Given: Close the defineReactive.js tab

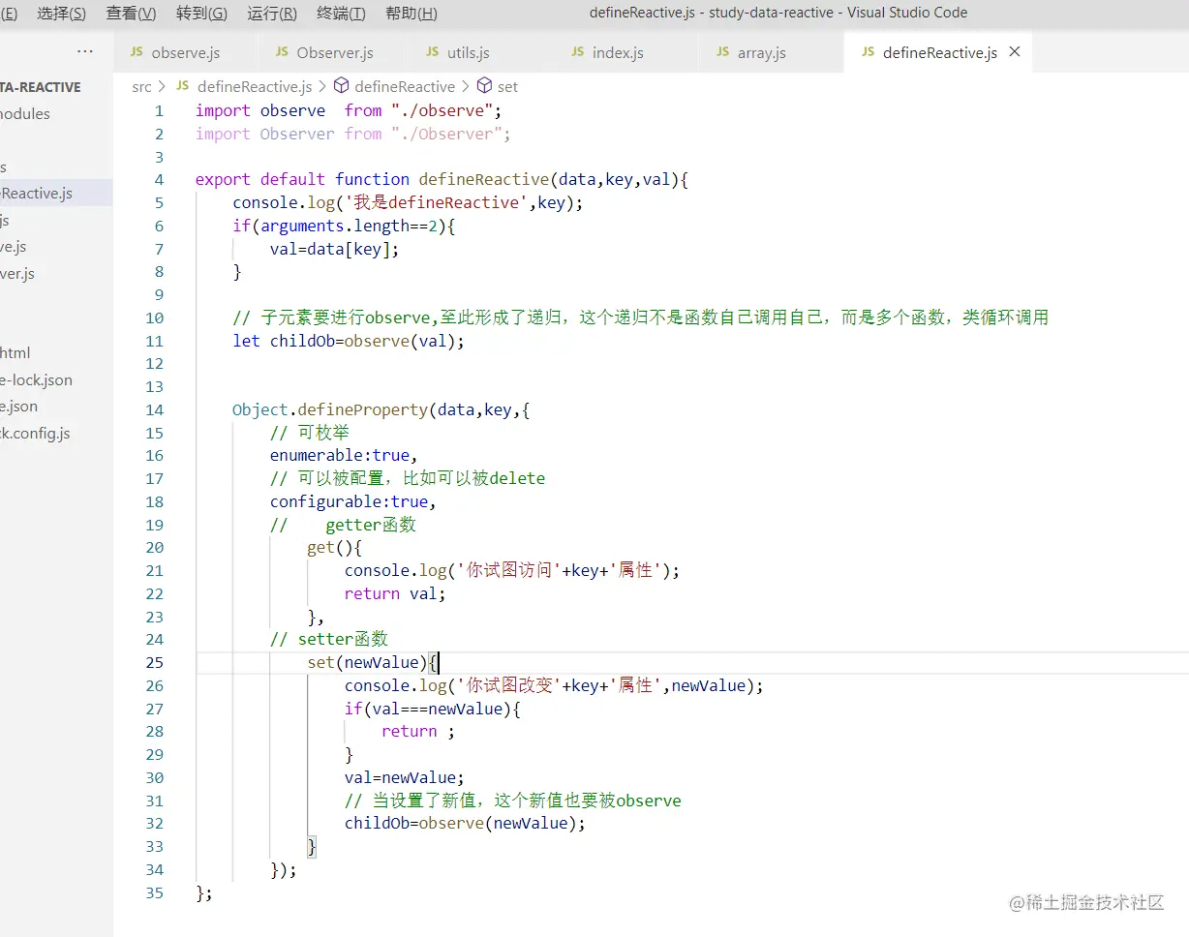Looking at the screenshot, I should point(1015,52).
